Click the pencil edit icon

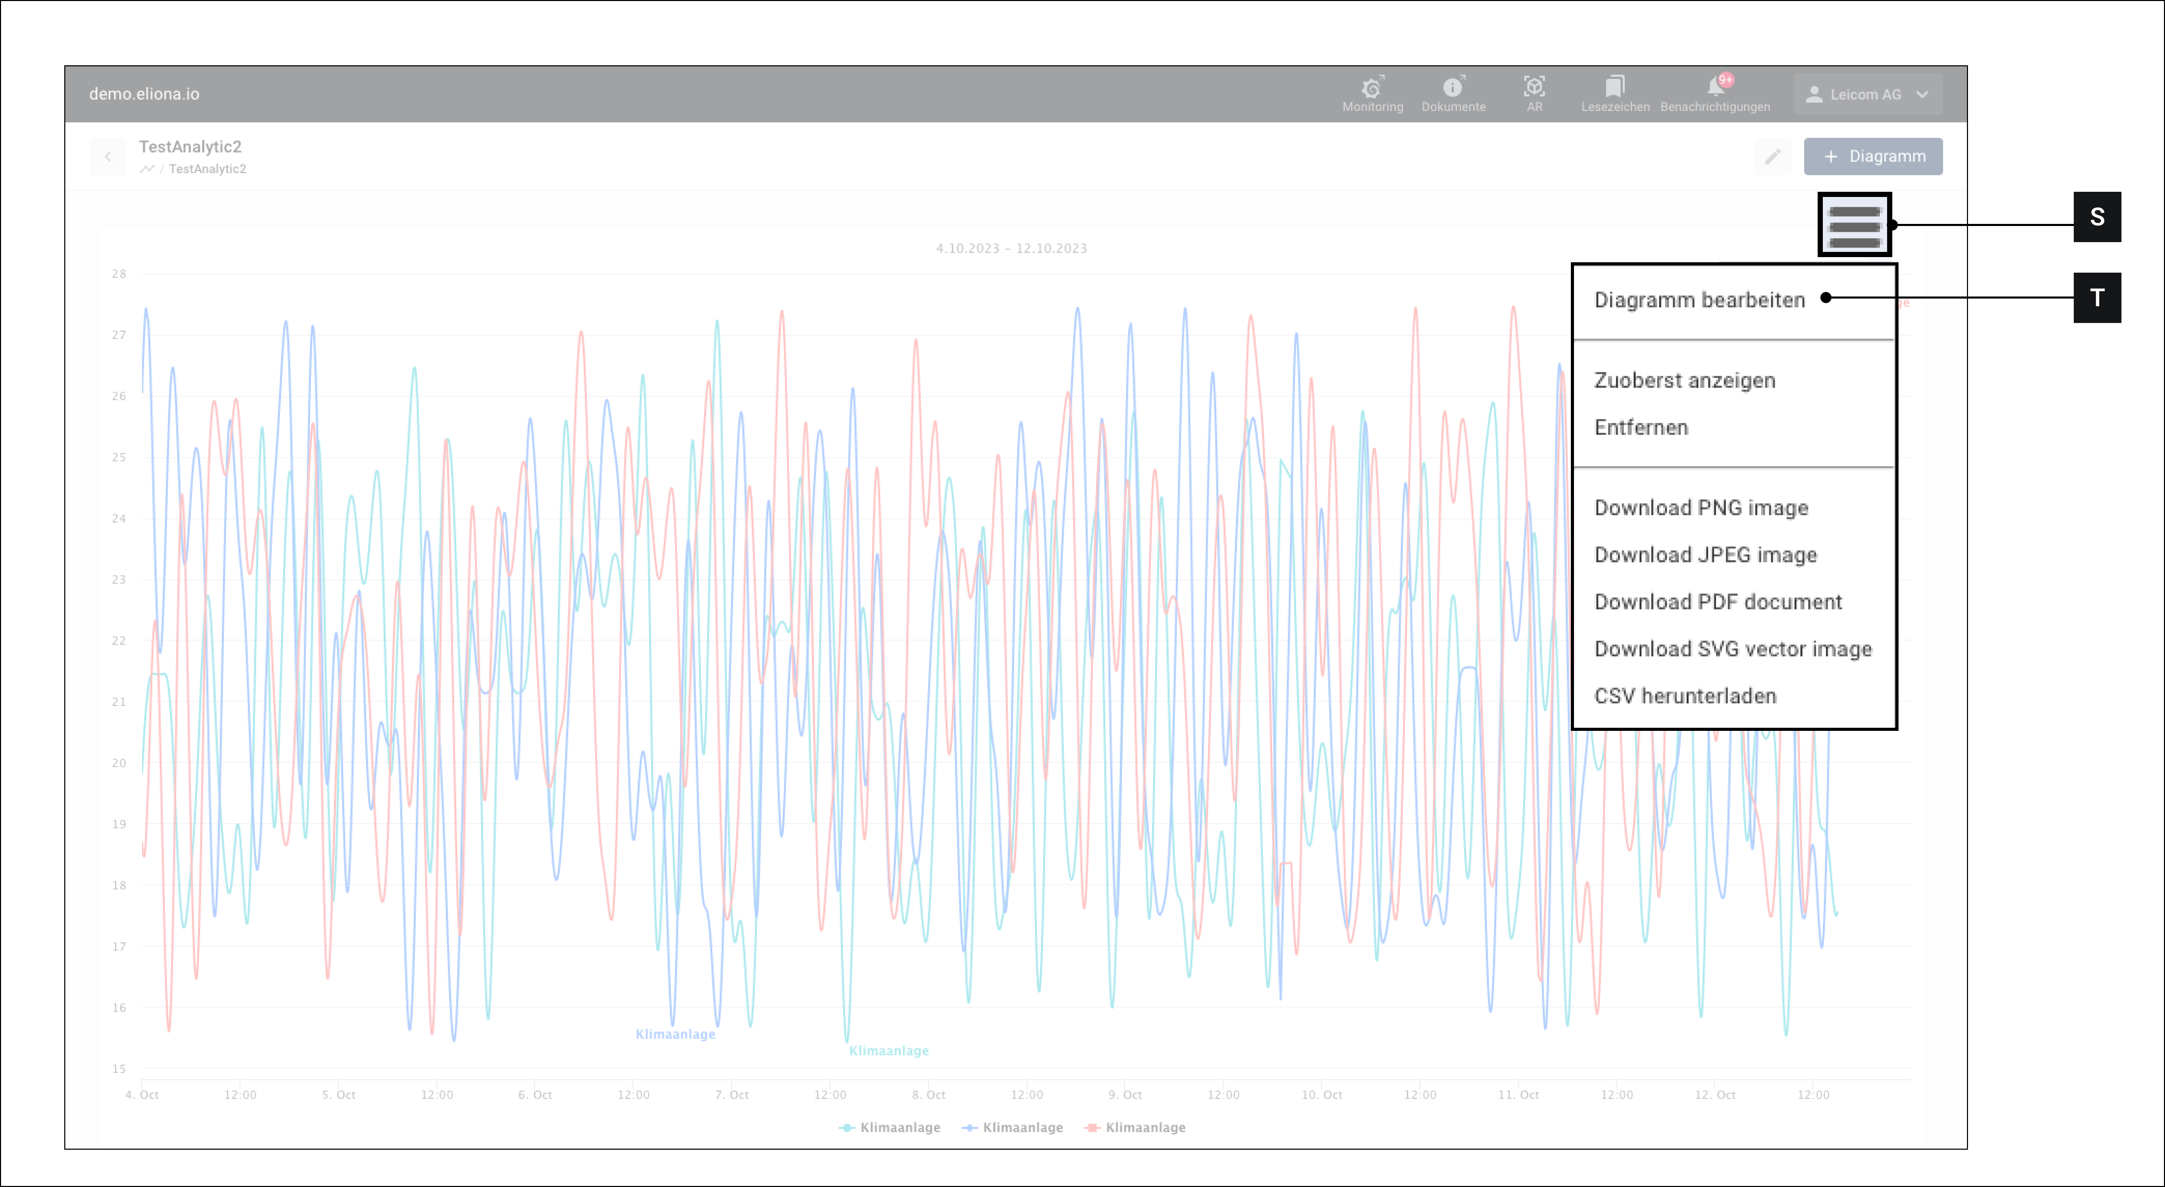[x=1772, y=157]
